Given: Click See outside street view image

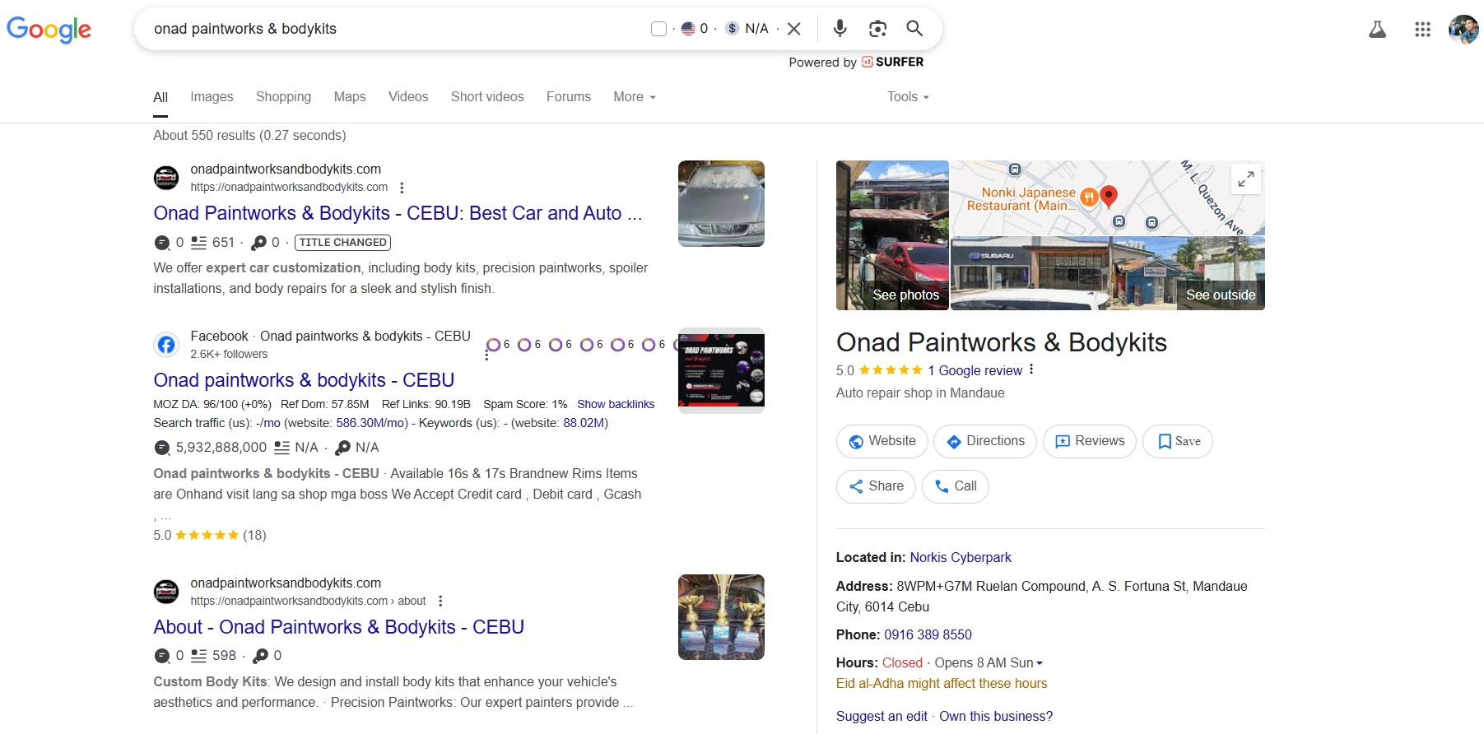Looking at the screenshot, I should [1108, 274].
